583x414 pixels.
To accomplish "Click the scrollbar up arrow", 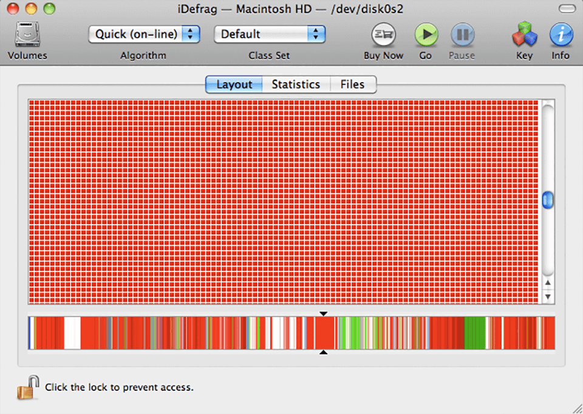I will coord(547,282).
